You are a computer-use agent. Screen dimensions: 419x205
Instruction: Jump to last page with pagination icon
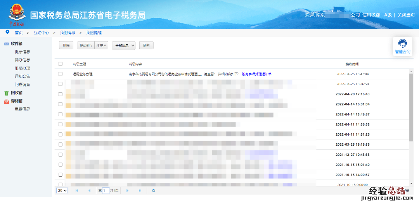140,191
